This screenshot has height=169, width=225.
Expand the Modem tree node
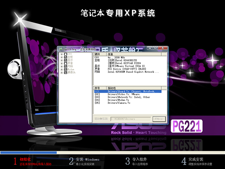point(62,70)
